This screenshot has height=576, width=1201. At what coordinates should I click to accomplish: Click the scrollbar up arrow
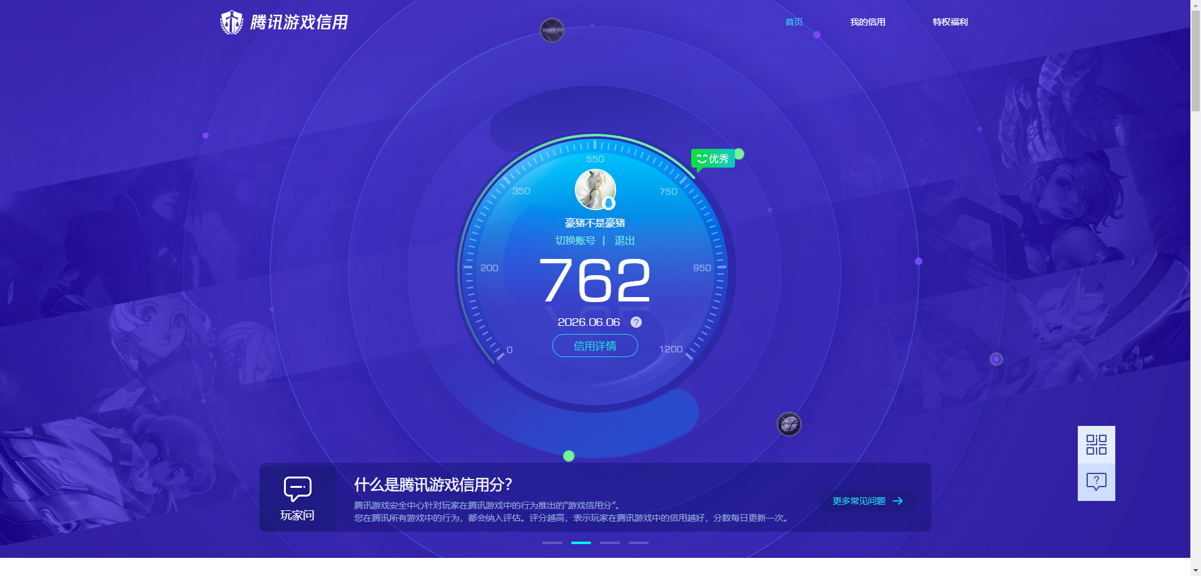[x=1195, y=5]
